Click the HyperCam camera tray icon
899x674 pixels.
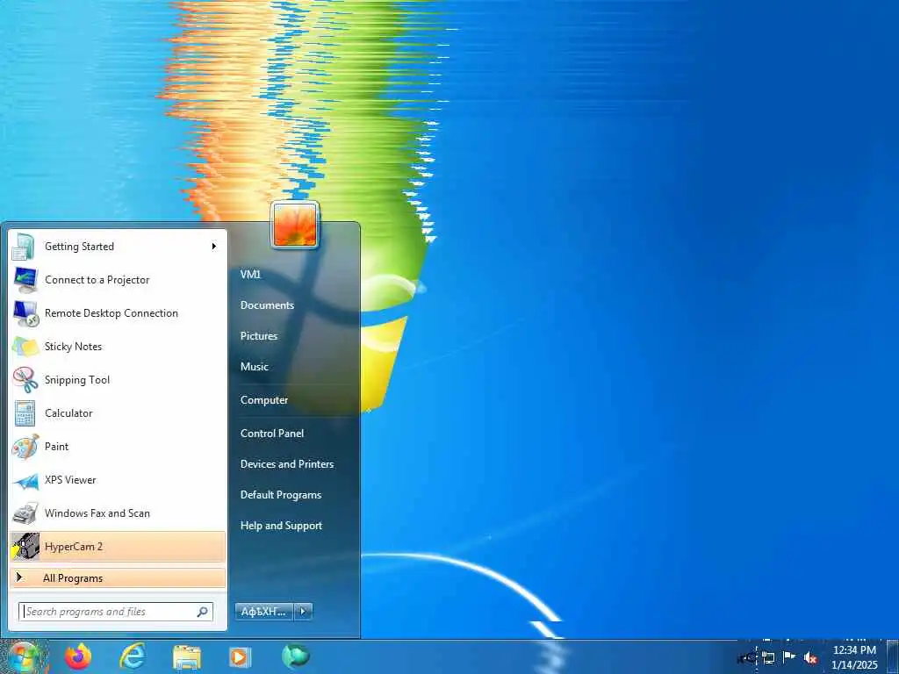tap(746, 658)
